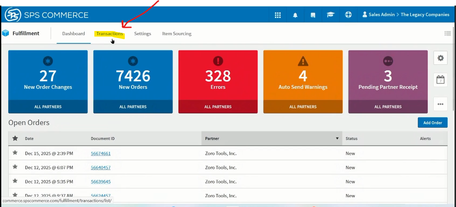Viewport: 456px width, 207px height.
Task: Open the lifebuoy support icon
Action: pyautogui.click(x=348, y=14)
